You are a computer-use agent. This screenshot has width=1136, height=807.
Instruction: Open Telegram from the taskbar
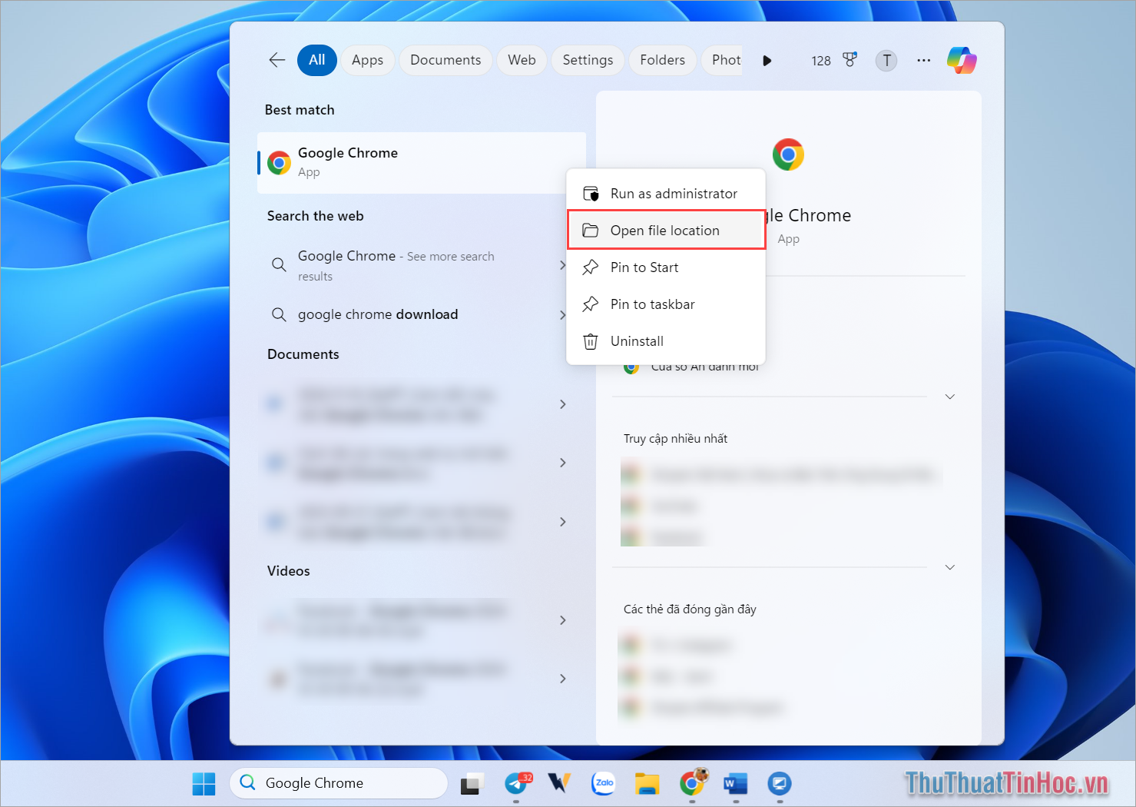coord(516,782)
